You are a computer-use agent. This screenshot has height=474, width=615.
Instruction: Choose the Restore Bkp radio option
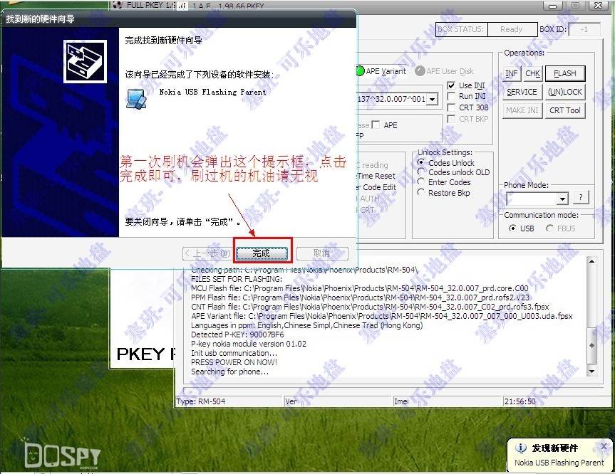(x=421, y=193)
